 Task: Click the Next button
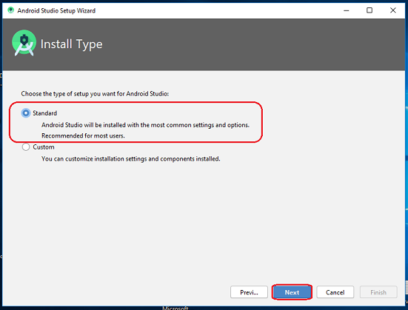292,292
